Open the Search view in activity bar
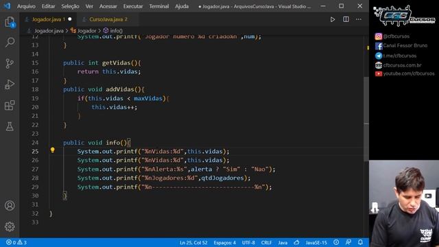 click(10, 43)
